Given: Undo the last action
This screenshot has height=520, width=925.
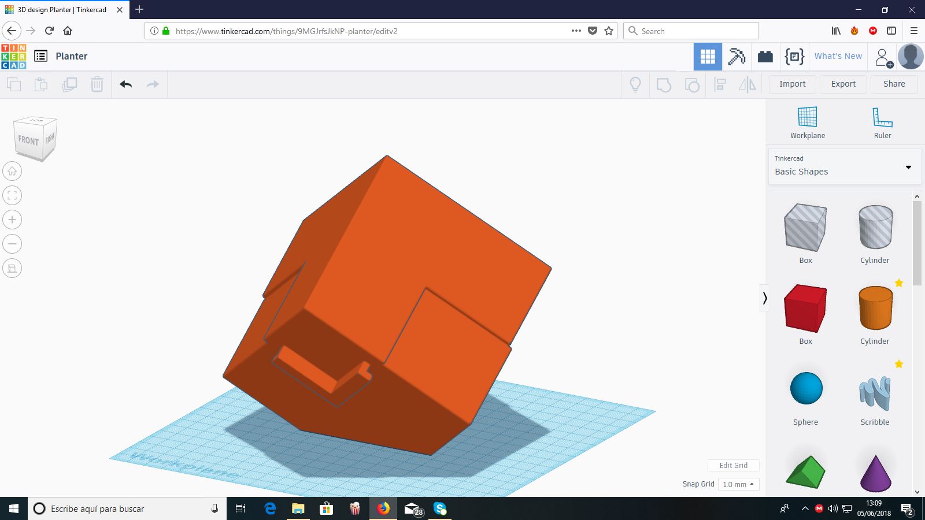Looking at the screenshot, I should click(125, 84).
